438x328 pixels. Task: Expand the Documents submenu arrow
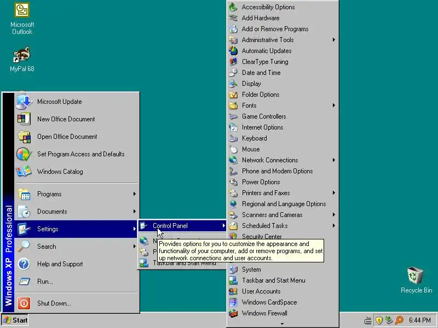pyautogui.click(x=134, y=211)
